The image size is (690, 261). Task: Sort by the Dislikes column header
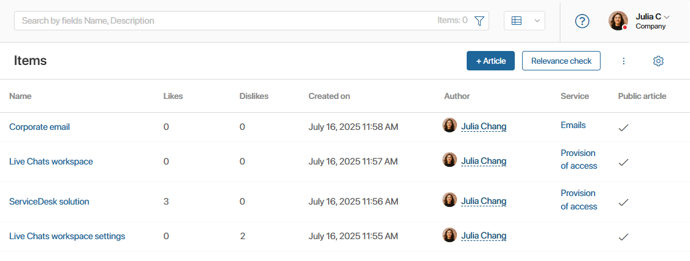pos(254,96)
